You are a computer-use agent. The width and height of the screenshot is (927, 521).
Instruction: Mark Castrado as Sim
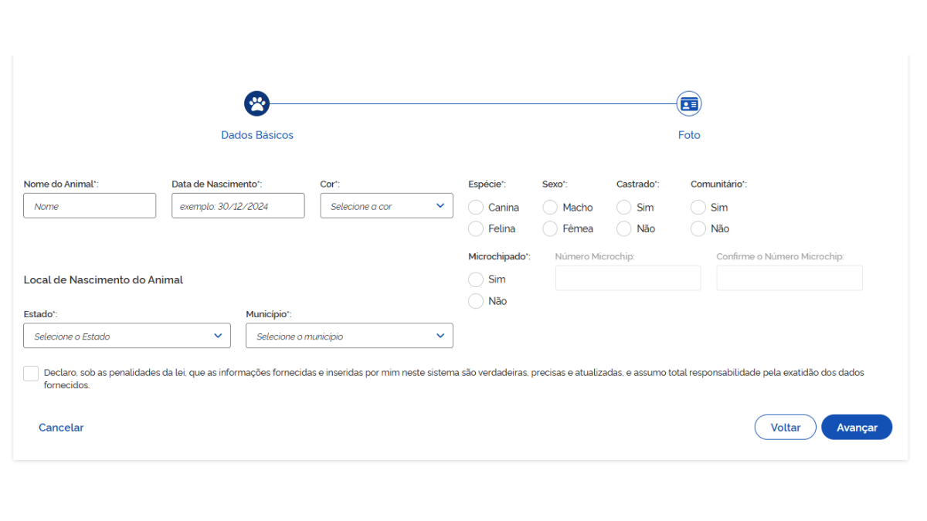[624, 208]
